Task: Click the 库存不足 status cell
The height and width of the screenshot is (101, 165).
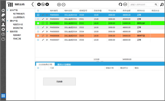Action: coord(141,36)
